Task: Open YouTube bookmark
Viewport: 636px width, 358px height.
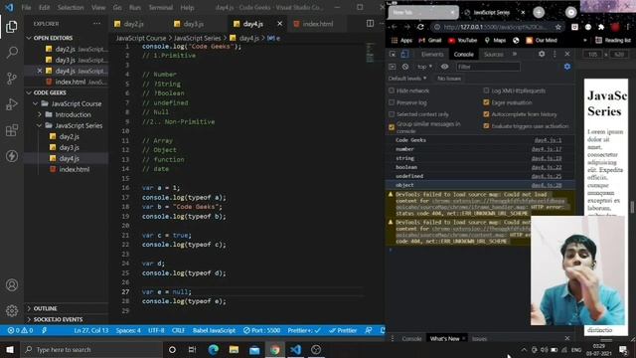Action: coord(462,40)
